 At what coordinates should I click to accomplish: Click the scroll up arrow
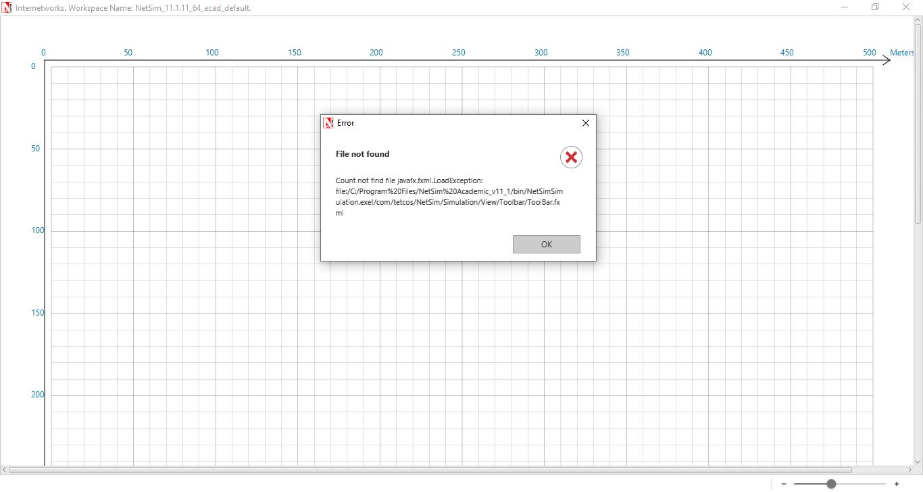(x=918, y=20)
